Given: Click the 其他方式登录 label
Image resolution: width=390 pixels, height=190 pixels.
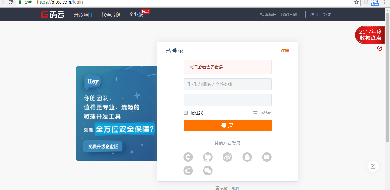Looking at the screenshot, I should click(x=227, y=143).
